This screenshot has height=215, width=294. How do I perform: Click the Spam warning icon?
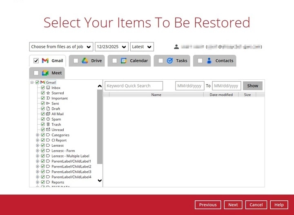click(48, 119)
